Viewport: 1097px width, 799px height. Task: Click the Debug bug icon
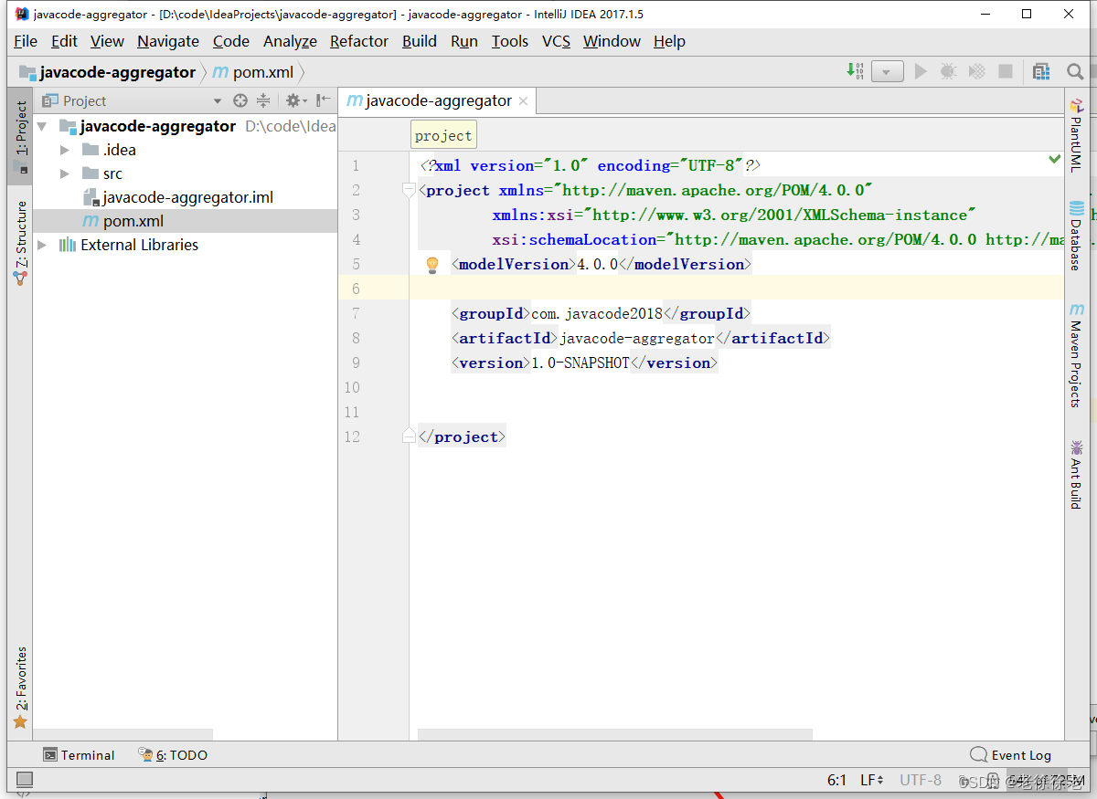(x=949, y=71)
